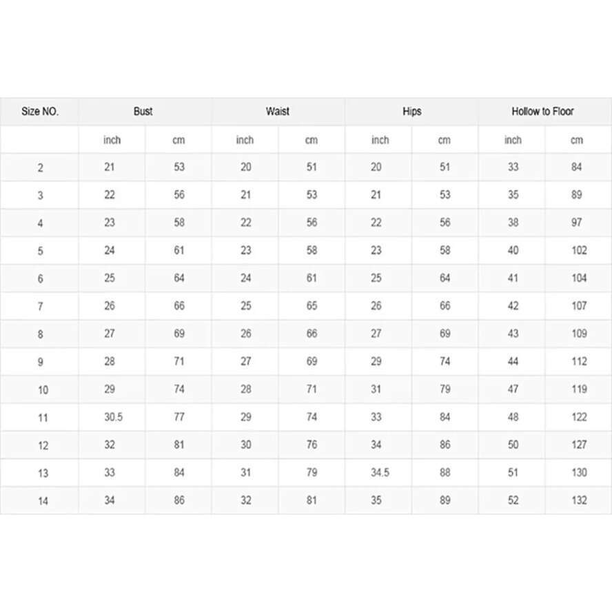Click the size 11 row label
612x612 pixels.
[43, 418]
